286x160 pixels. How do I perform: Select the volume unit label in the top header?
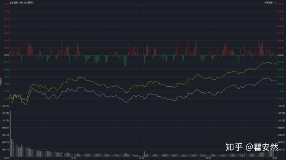29,3
